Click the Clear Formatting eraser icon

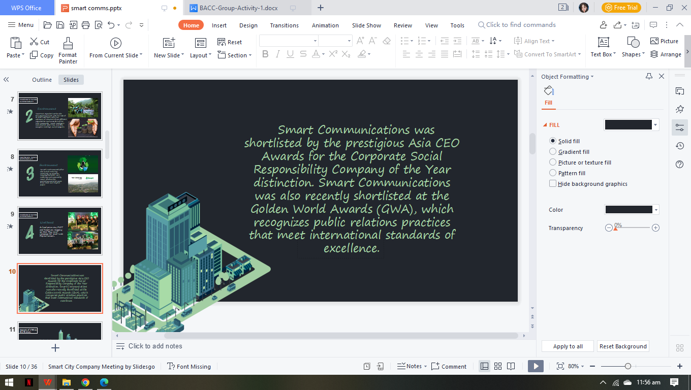[387, 41]
